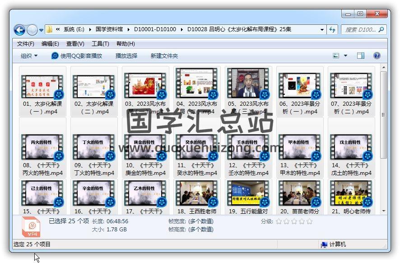Open the 组织 dropdown menu

[x=29, y=56]
